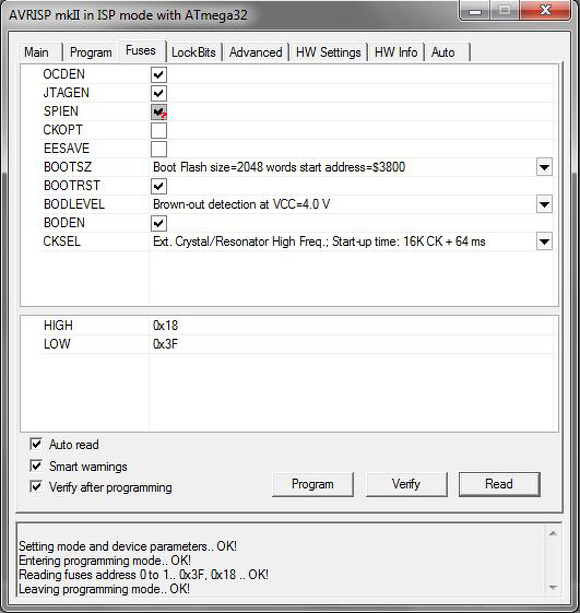Click the Read fuses button

(499, 484)
